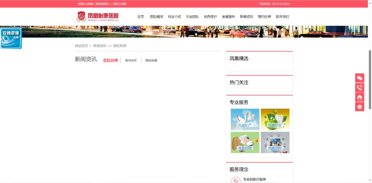
Task: Open the 专家团队 menu item
Action: (x=193, y=17)
